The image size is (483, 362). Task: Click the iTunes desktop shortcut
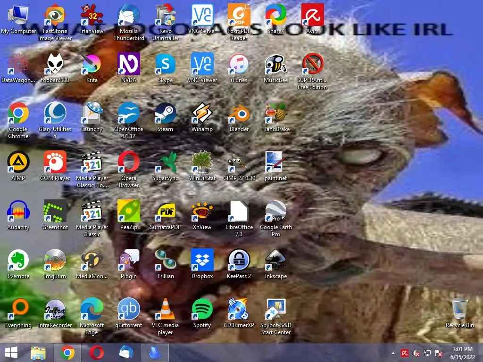[239, 68]
